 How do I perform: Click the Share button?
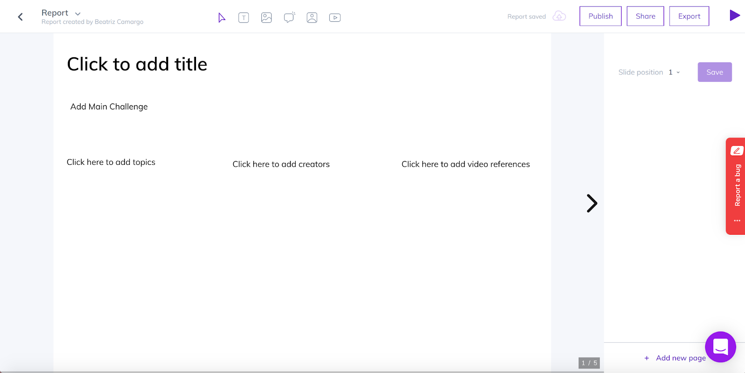click(645, 16)
